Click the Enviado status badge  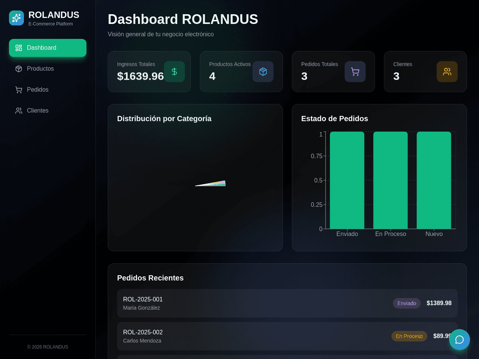coord(407,303)
